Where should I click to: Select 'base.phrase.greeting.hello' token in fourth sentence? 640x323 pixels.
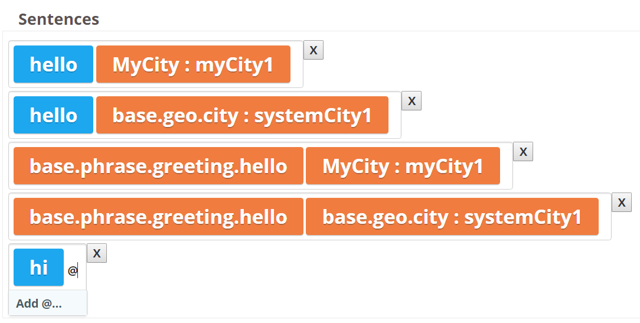(x=158, y=217)
